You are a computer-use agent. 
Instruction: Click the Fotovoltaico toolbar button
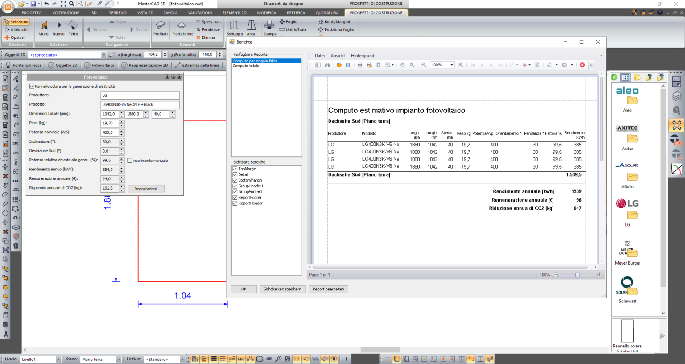99,65
